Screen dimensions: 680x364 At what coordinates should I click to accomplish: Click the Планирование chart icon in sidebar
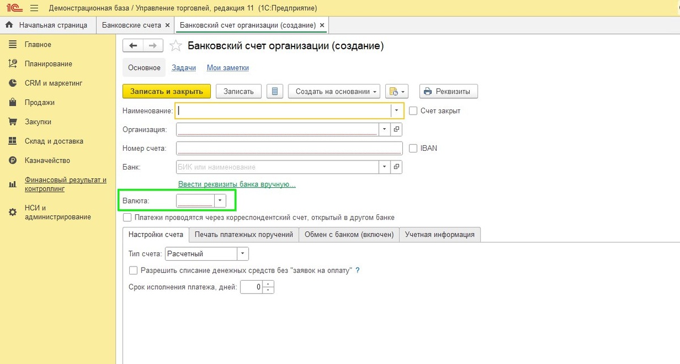coord(12,64)
